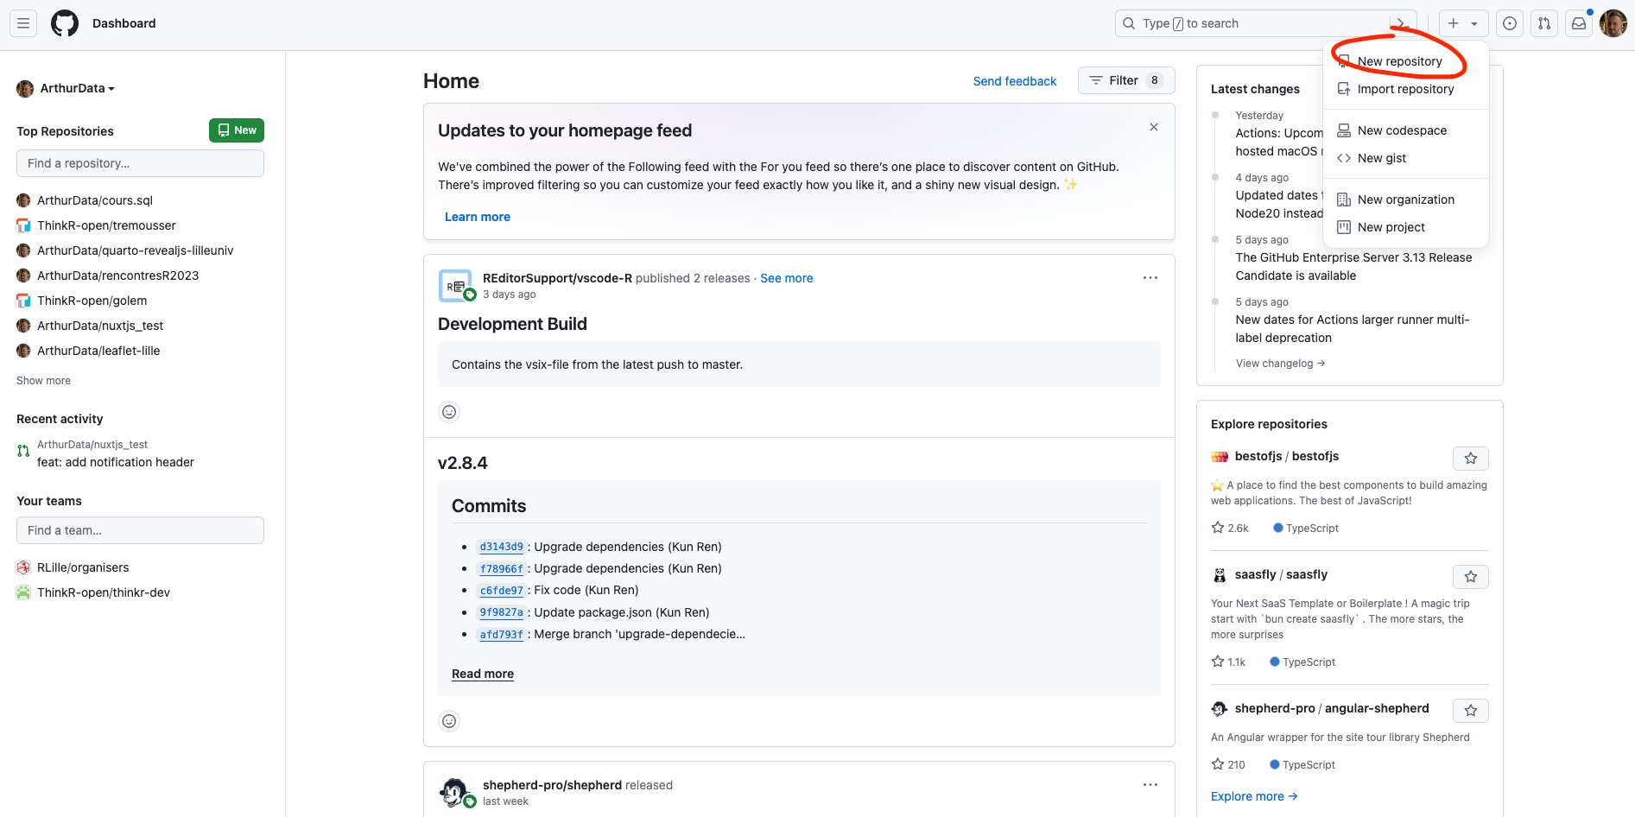Open the hamburger navigation menu

pos(23,23)
